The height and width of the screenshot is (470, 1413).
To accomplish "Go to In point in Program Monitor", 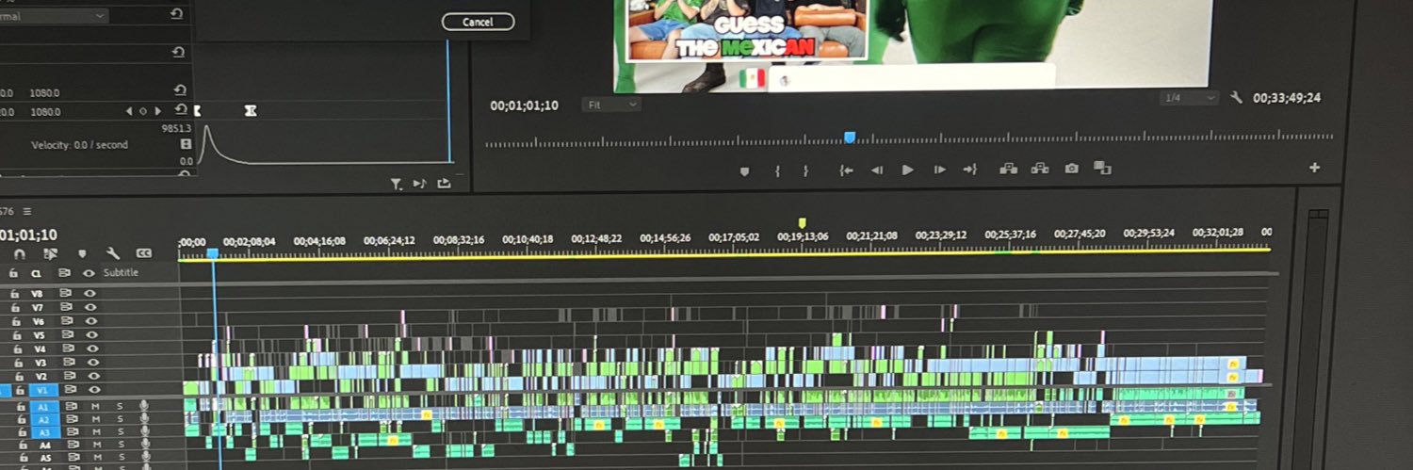I will click(846, 170).
